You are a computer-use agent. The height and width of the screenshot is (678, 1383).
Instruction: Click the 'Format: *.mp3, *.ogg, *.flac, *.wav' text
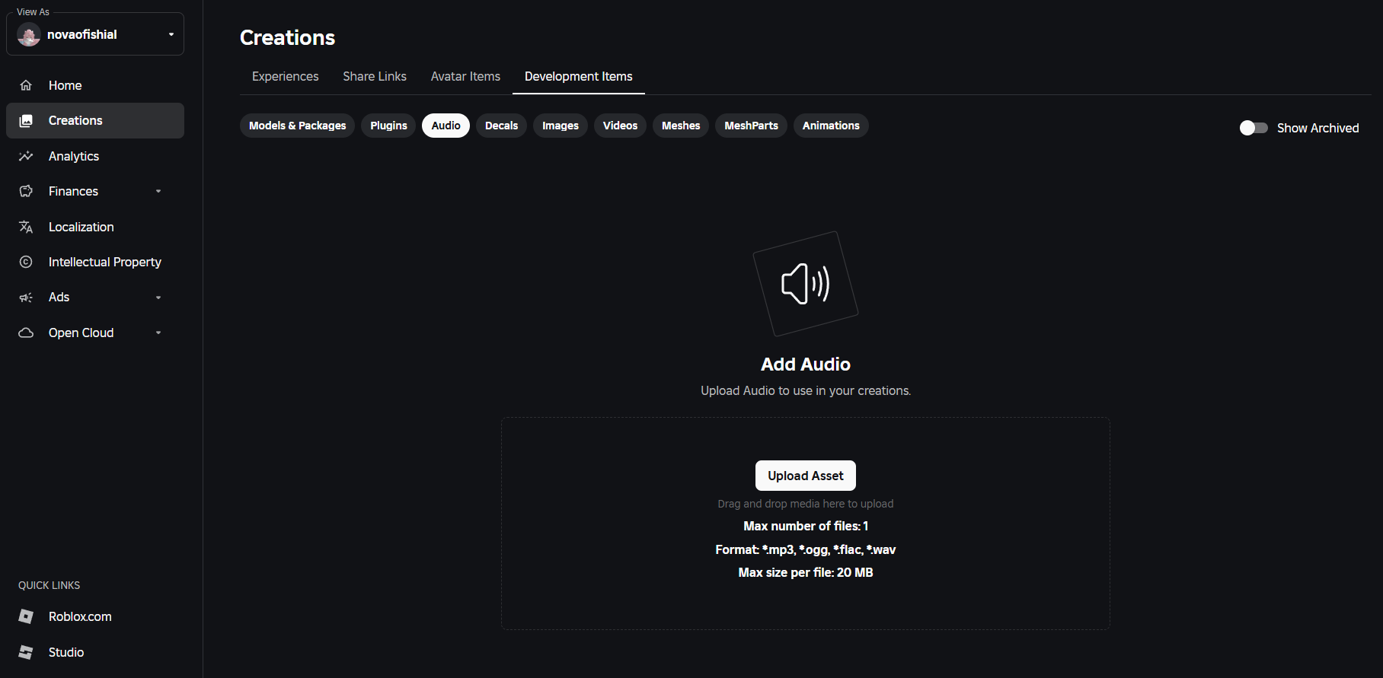click(806, 549)
